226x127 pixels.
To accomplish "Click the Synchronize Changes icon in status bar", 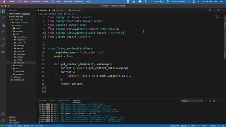I will (x=15, y=126).
